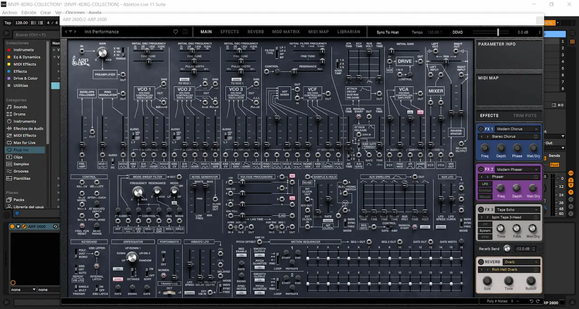Open the first none chooser below the track
Screen dimensions: 579x309
click(24, 290)
